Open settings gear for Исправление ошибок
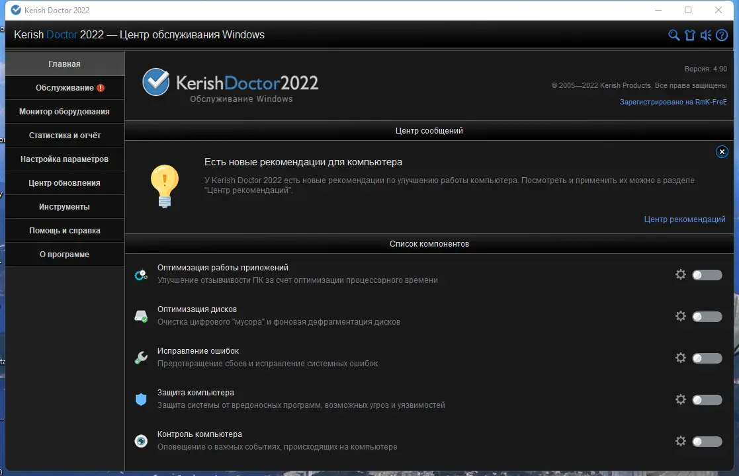The height and width of the screenshot is (476, 739). pyautogui.click(x=681, y=358)
